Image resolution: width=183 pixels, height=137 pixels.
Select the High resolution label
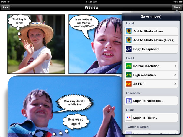coord(144,75)
